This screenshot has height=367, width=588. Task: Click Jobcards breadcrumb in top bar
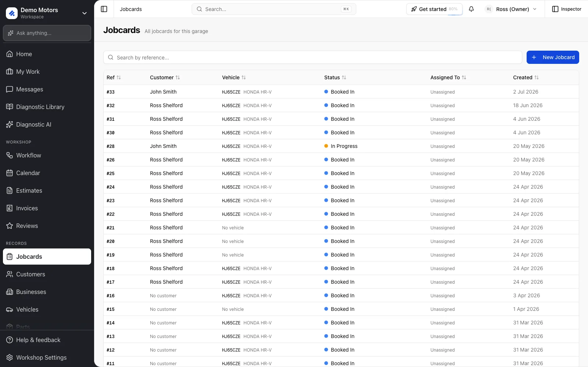click(x=131, y=9)
